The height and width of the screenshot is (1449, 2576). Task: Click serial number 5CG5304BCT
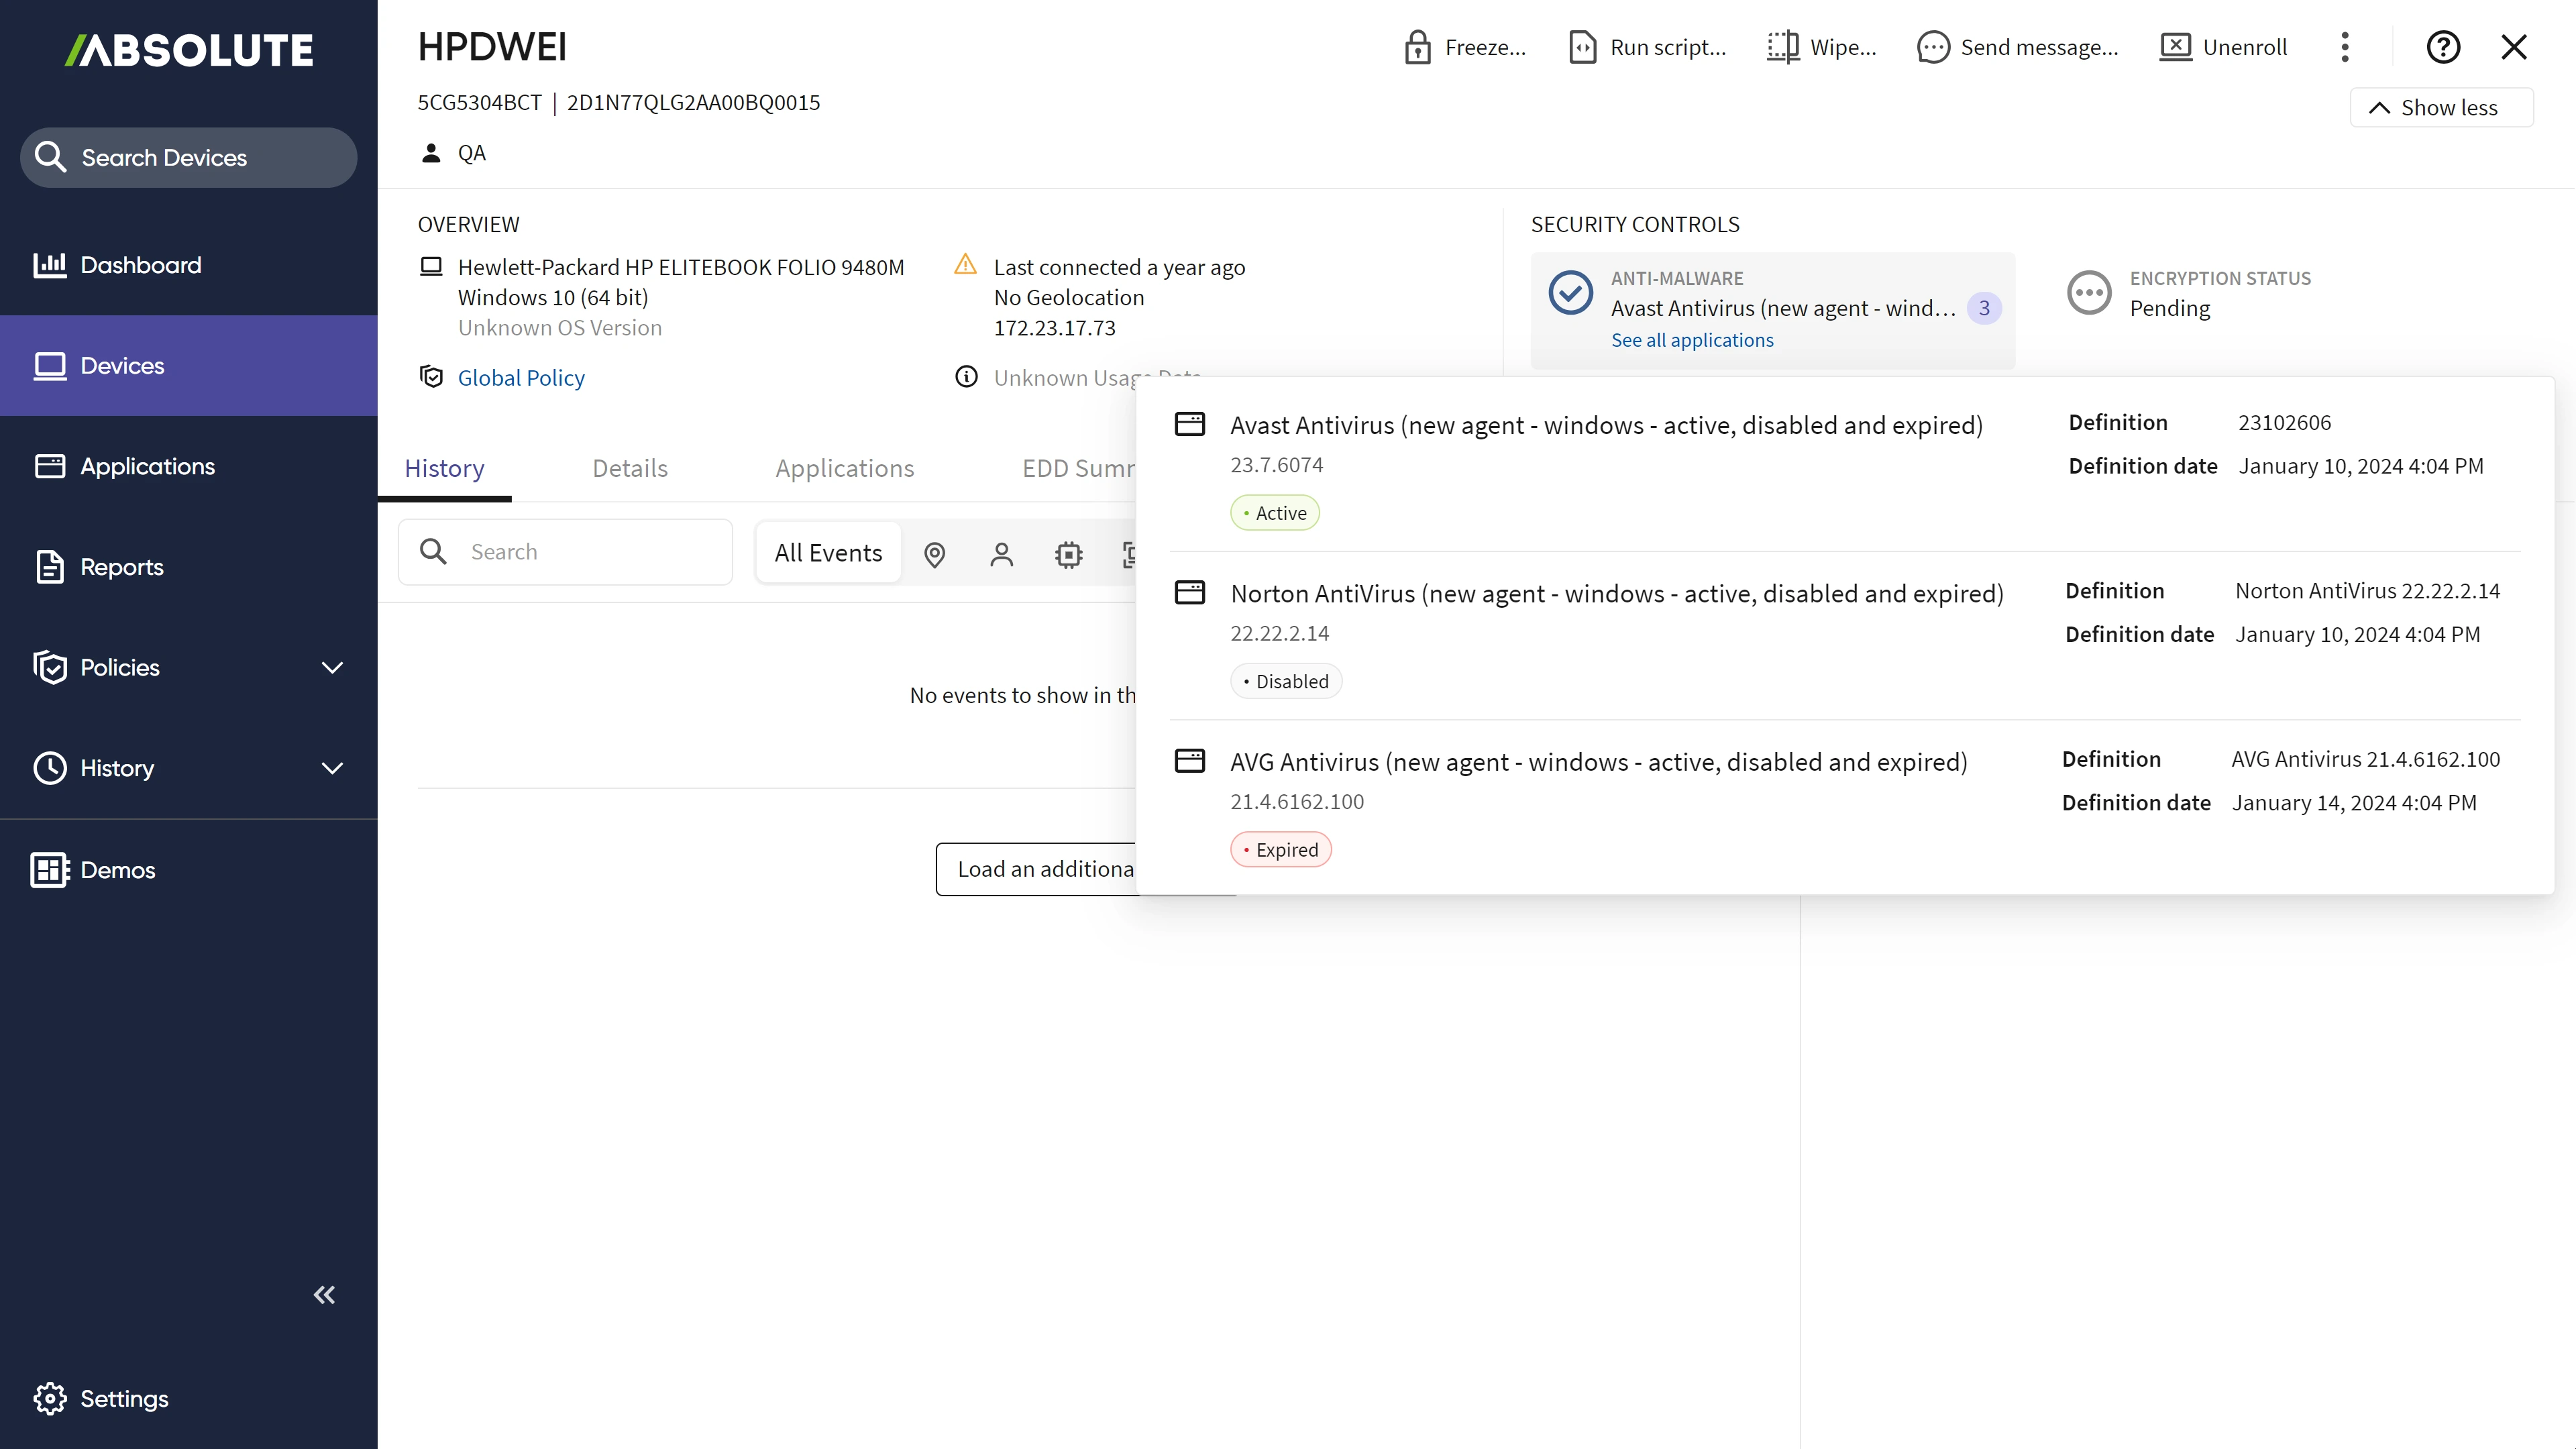480,102
